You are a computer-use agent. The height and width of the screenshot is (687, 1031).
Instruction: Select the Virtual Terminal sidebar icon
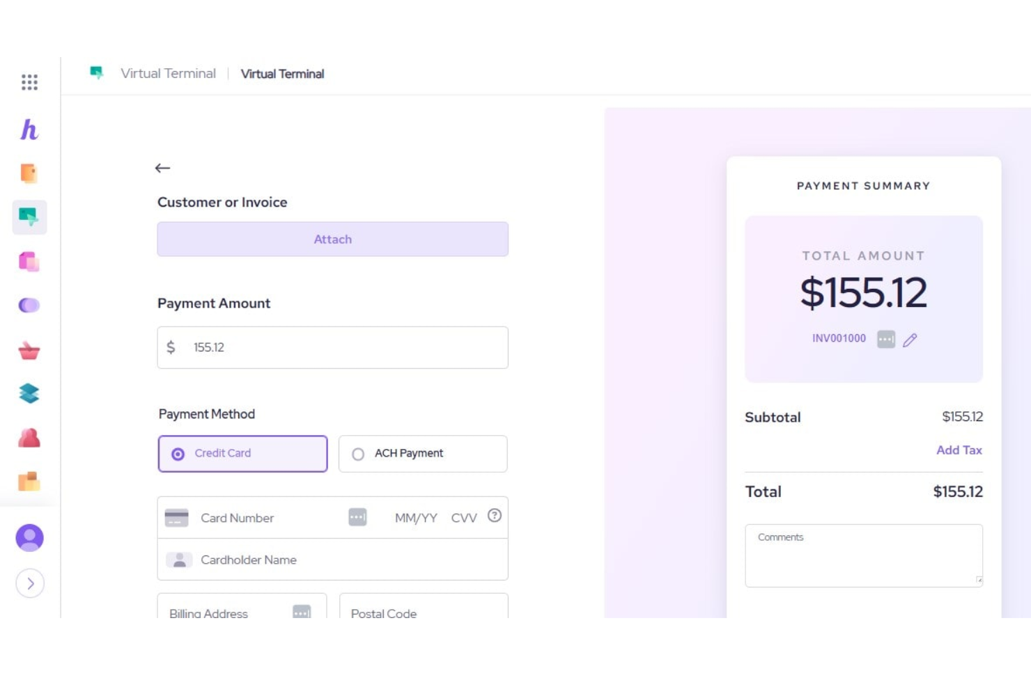(29, 216)
